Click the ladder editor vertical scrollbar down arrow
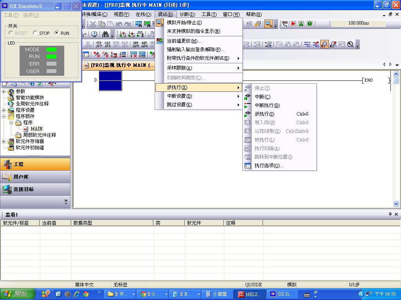The image size is (401, 300). 396,204
